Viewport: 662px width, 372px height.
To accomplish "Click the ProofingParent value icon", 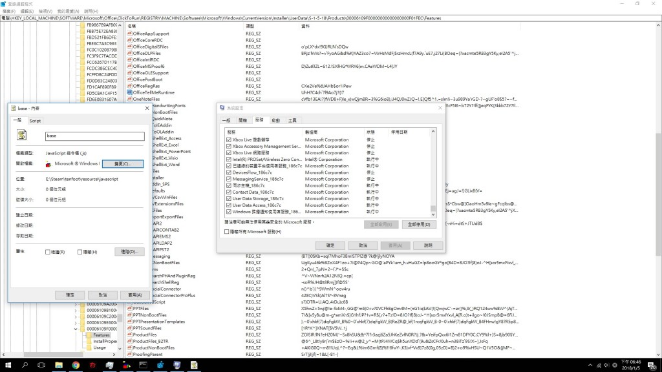I will (x=129, y=355).
